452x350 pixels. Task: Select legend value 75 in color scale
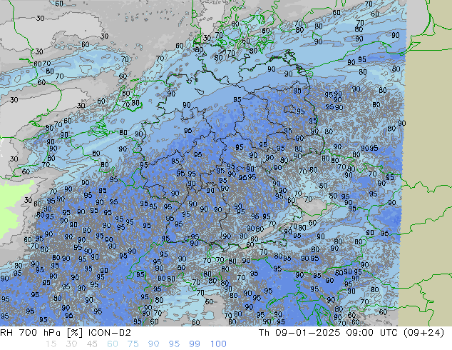point(133,344)
